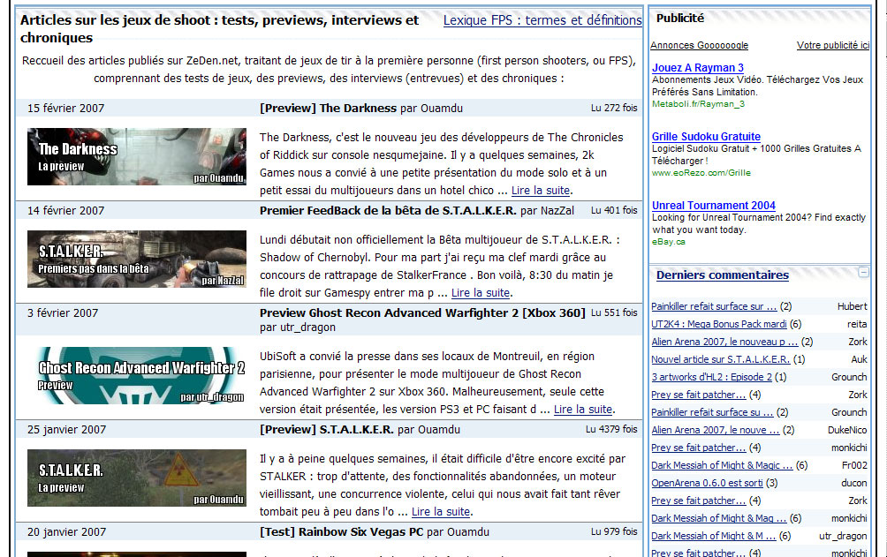The height and width of the screenshot is (557, 887).
Task: Click the 'Lu 401 fois' read count
Action: (614, 210)
